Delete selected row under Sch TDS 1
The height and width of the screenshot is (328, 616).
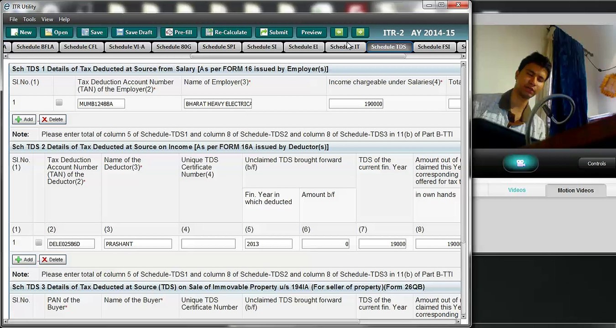(x=52, y=119)
